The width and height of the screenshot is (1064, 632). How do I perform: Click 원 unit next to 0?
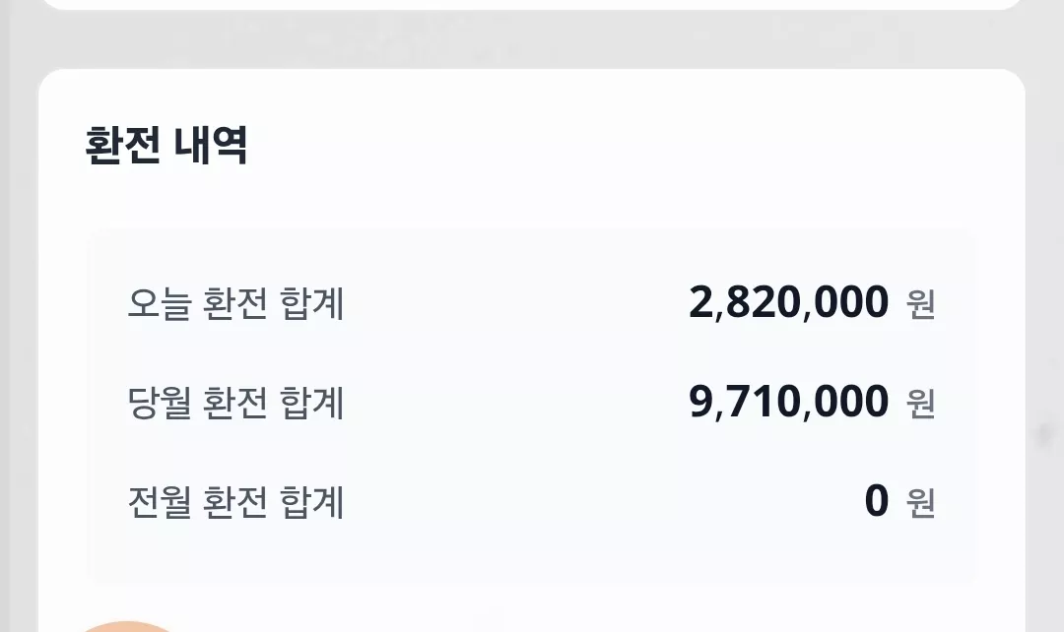coord(921,503)
